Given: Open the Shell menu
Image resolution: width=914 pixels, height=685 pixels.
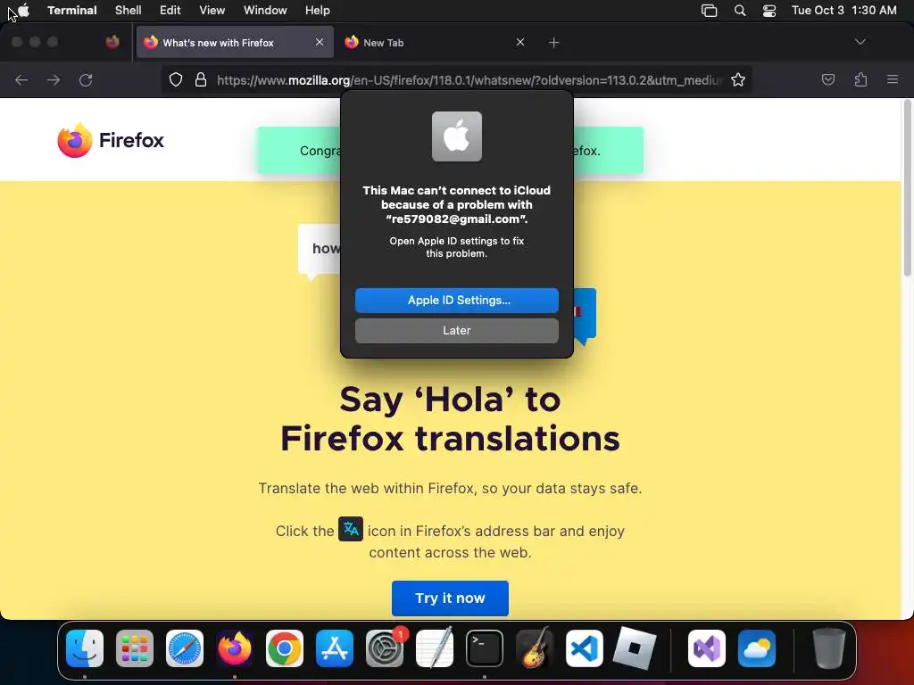Looking at the screenshot, I should [129, 11].
